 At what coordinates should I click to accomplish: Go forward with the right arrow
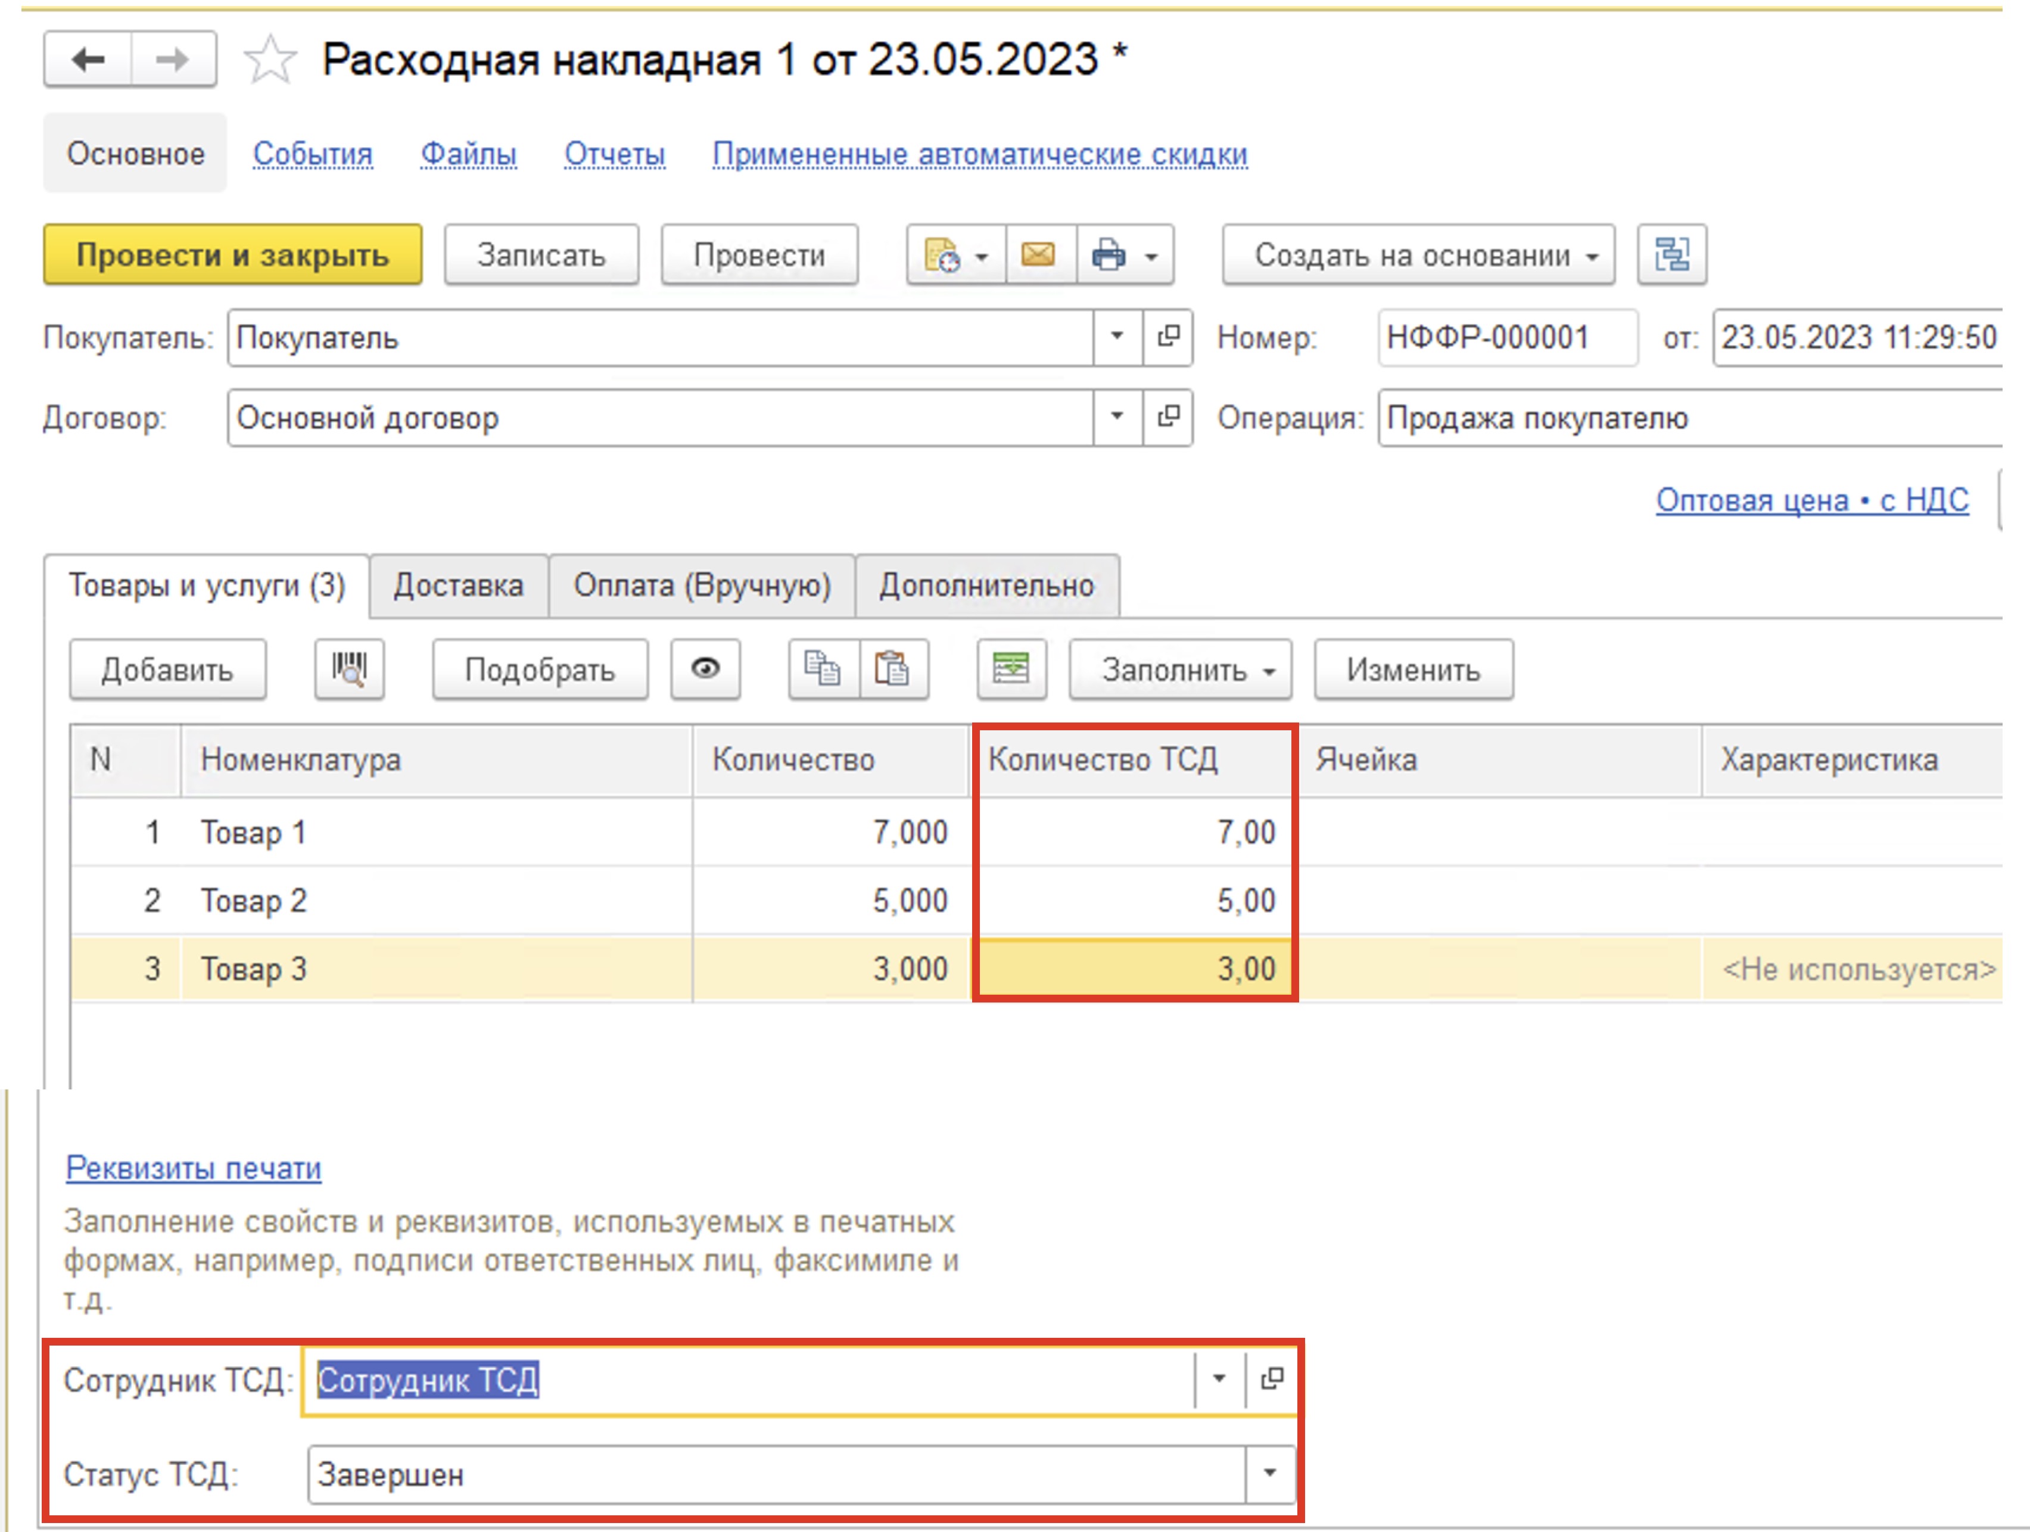coord(173,60)
